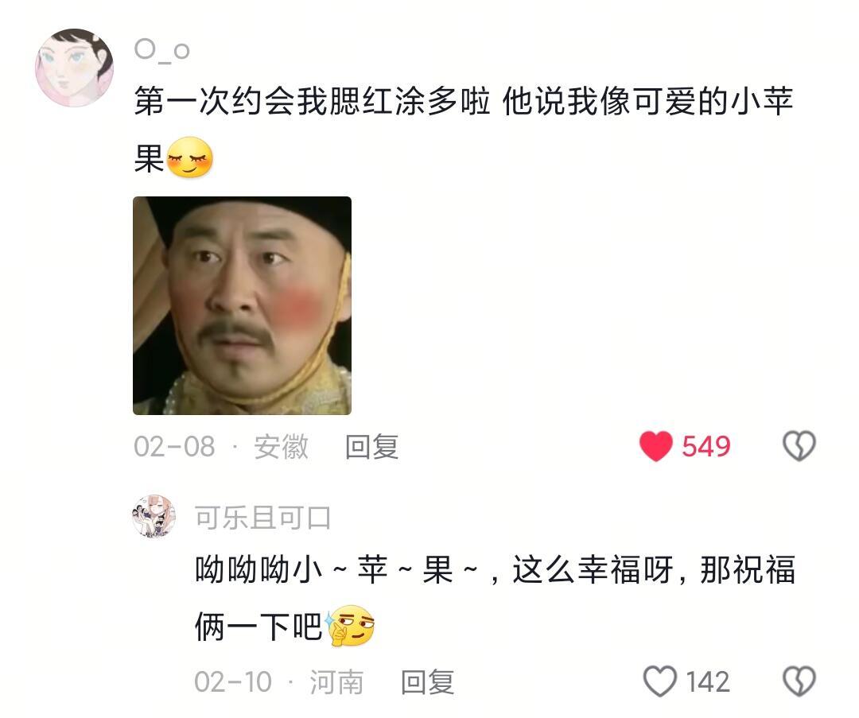Tap the 549 like count

tap(706, 446)
